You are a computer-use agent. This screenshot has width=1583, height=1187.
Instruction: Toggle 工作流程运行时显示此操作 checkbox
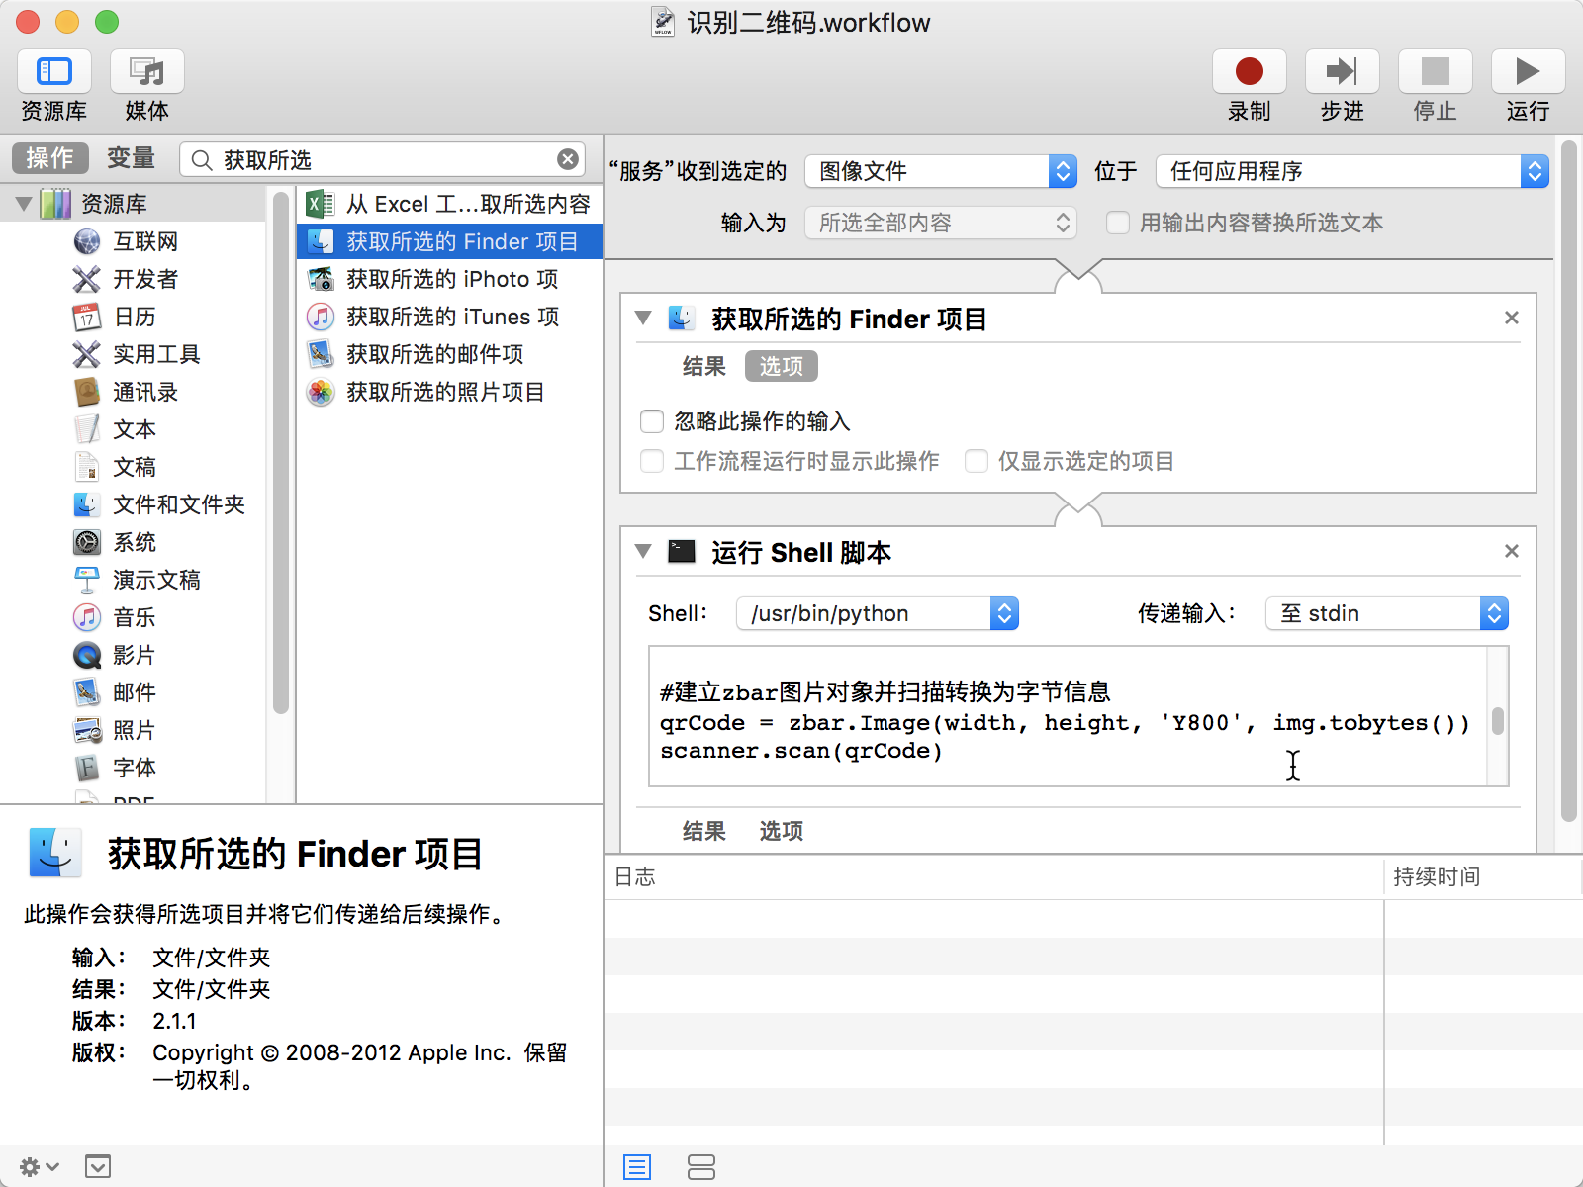tap(652, 461)
